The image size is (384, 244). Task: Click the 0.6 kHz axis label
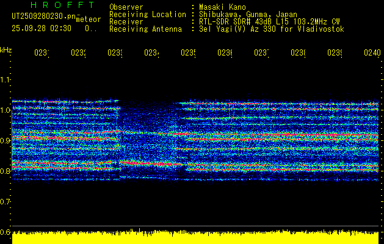pyautogui.click(x=5, y=232)
